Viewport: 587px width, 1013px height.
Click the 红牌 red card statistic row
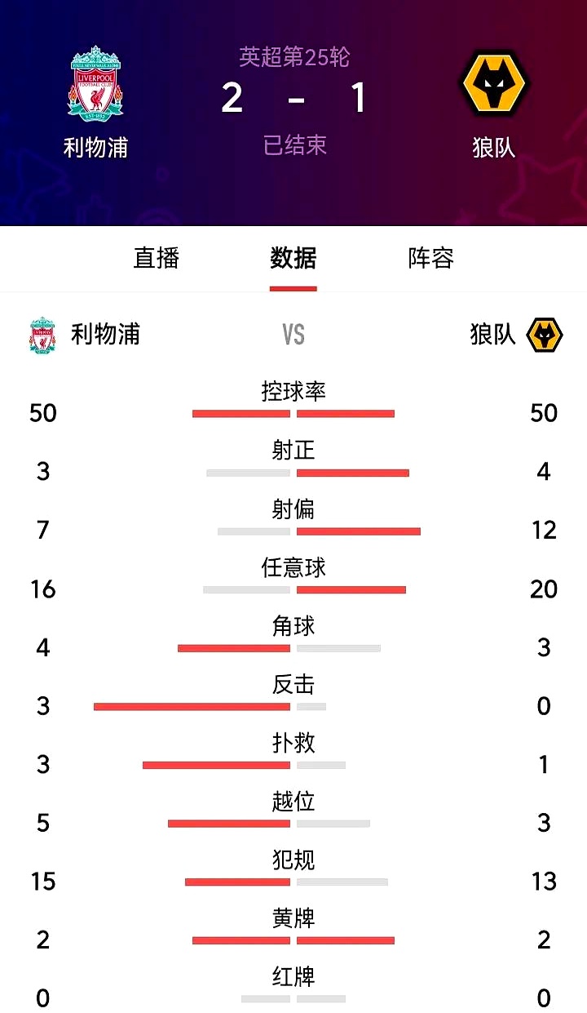point(292,985)
